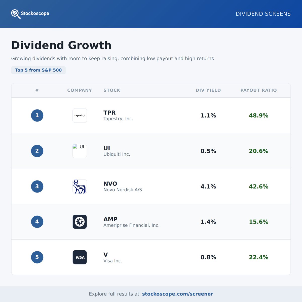Select rank badge number 4
The height and width of the screenshot is (302, 302).
pyautogui.click(x=37, y=222)
